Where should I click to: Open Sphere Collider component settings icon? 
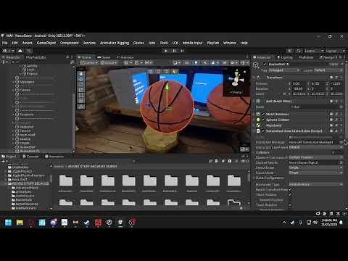336,120
